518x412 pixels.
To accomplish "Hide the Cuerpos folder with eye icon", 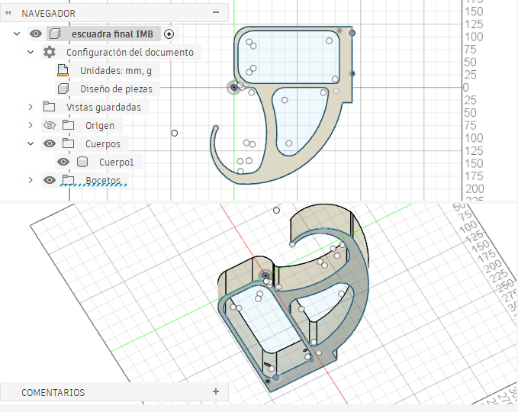I will 50,143.
